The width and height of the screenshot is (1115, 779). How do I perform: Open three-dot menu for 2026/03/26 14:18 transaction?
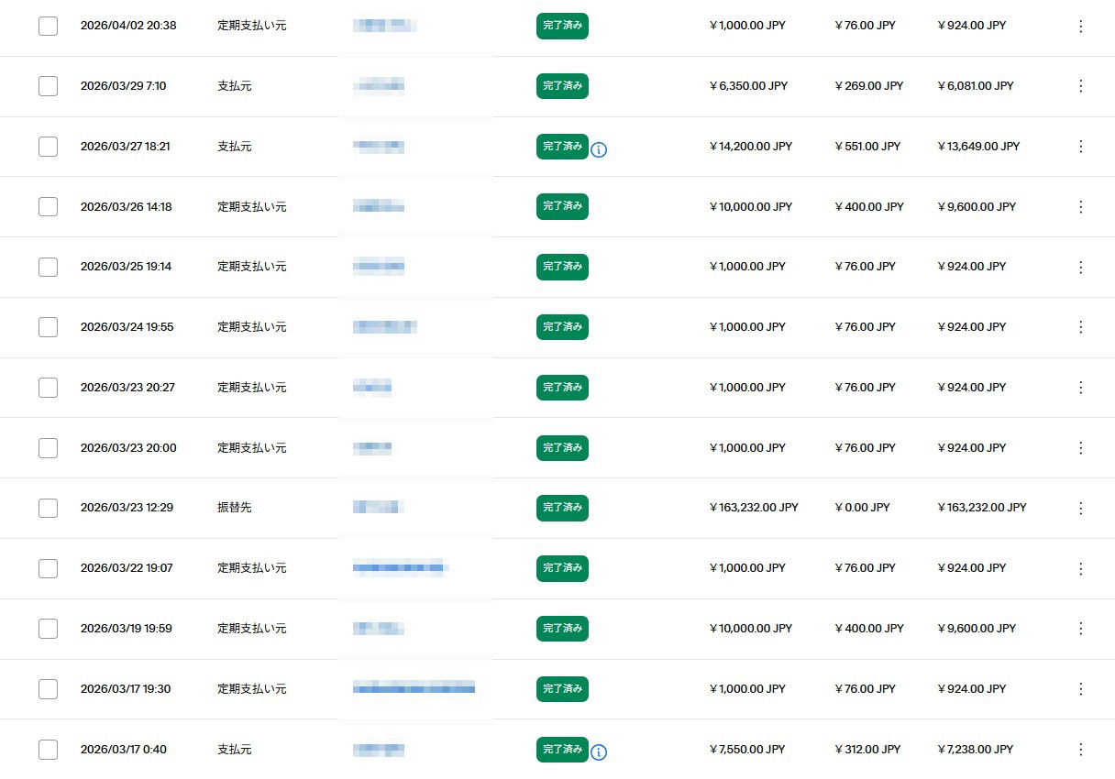click(x=1080, y=207)
